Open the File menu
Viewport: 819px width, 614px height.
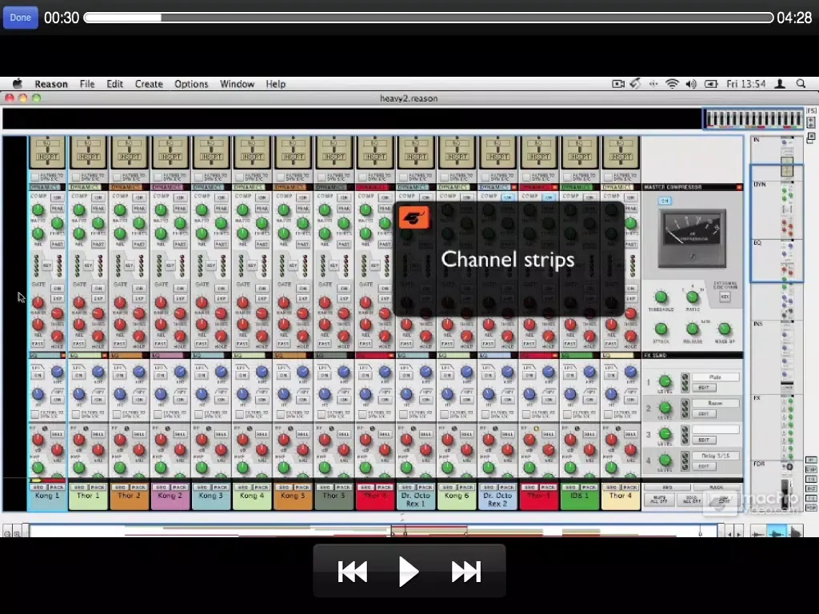87,84
